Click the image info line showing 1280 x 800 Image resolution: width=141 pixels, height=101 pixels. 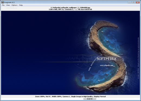click(70, 9)
